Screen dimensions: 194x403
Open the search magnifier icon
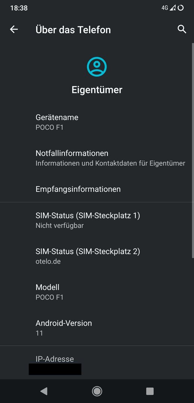tap(182, 29)
